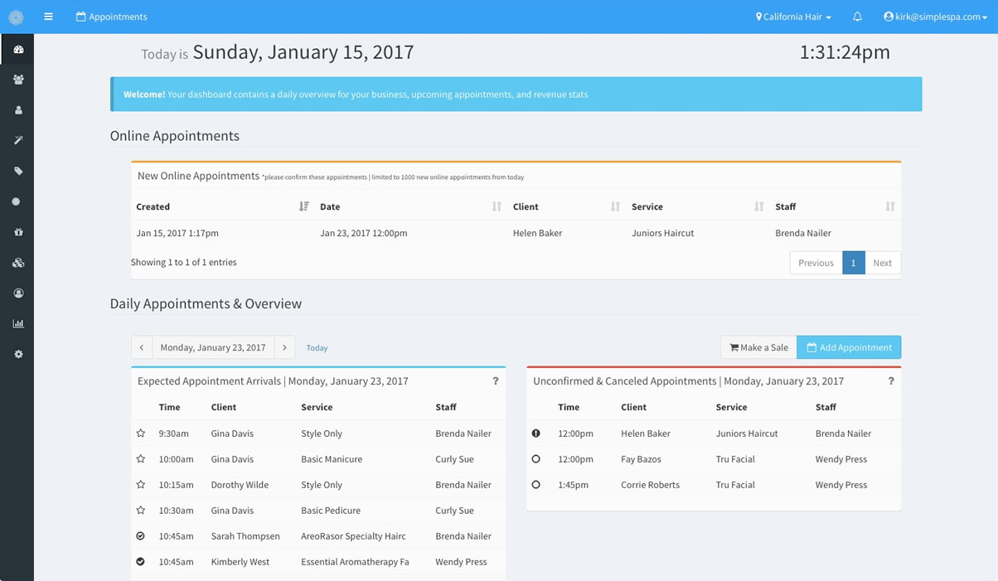Image resolution: width=998 pixels, height=581 pixels.
Task: Go to previous day arrow
Action: 142,347
